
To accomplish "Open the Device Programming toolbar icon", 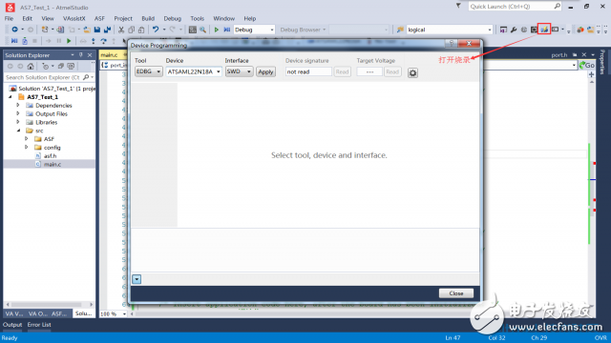I will 544,30.
